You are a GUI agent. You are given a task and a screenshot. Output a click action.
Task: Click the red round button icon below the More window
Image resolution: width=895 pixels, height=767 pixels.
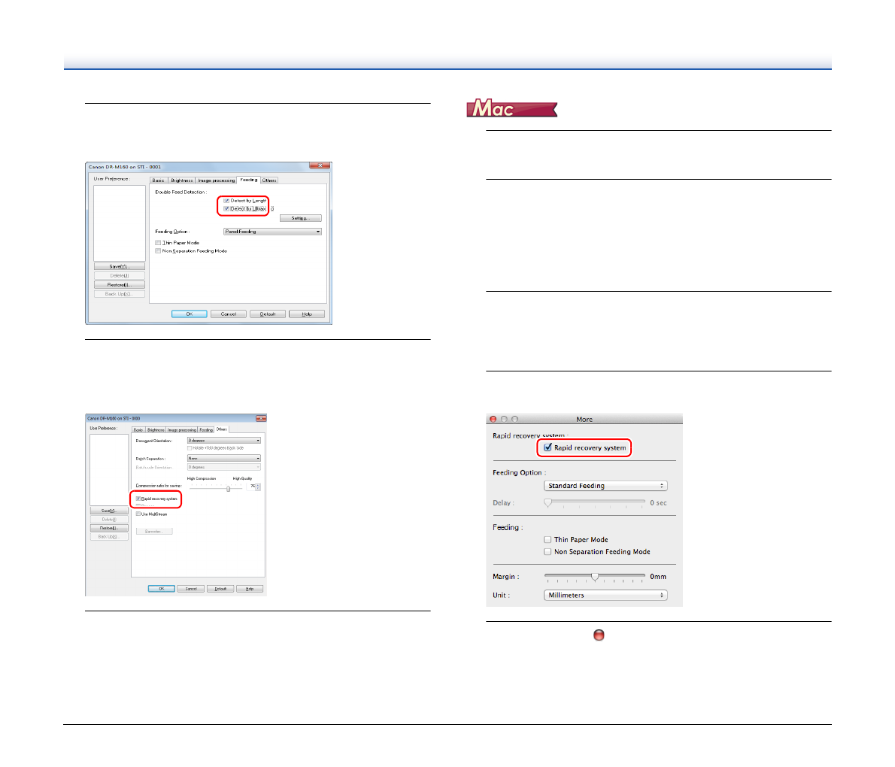pyautogui.click(x=599, y=635)
